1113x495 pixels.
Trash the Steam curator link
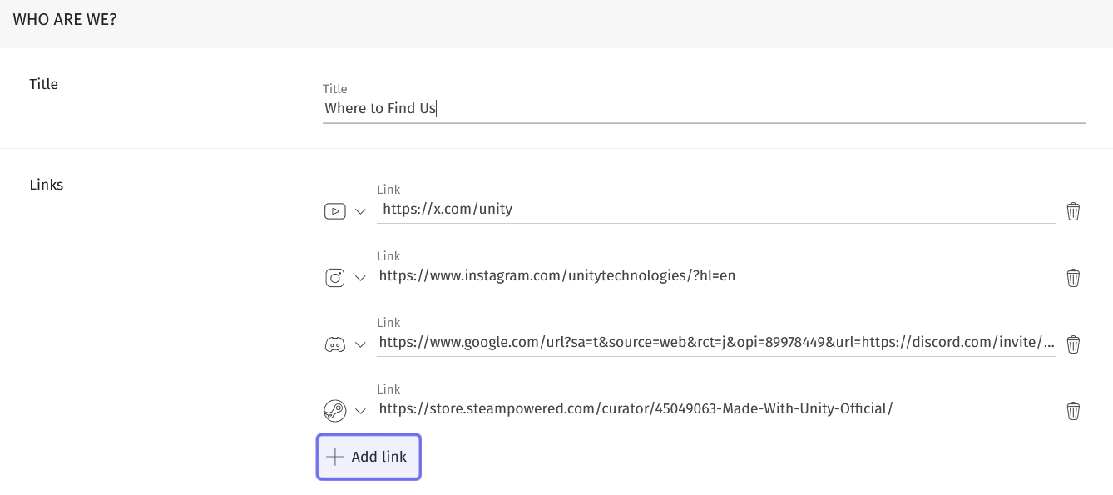coord(1073,411)
